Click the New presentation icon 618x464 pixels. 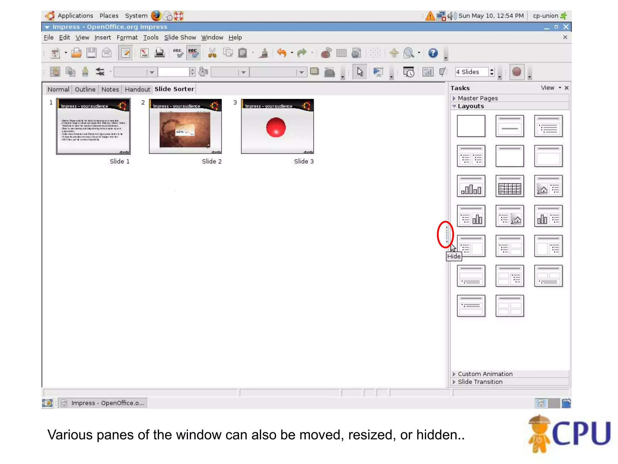(x=56, y=53)
